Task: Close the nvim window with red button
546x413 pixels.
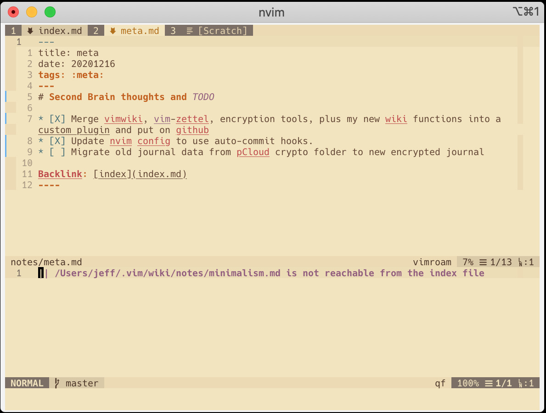Action: click(x=13, y=12)
